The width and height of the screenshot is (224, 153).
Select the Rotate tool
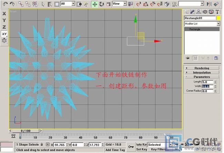[102, 4]
